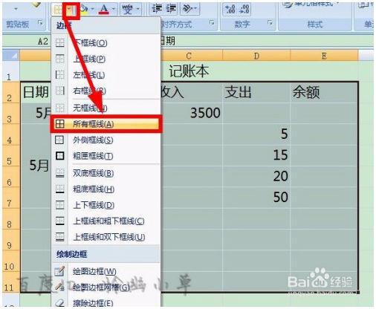Click Top Border (上框线) icon
The image size is (376, 309).
(x=60, y=59)
